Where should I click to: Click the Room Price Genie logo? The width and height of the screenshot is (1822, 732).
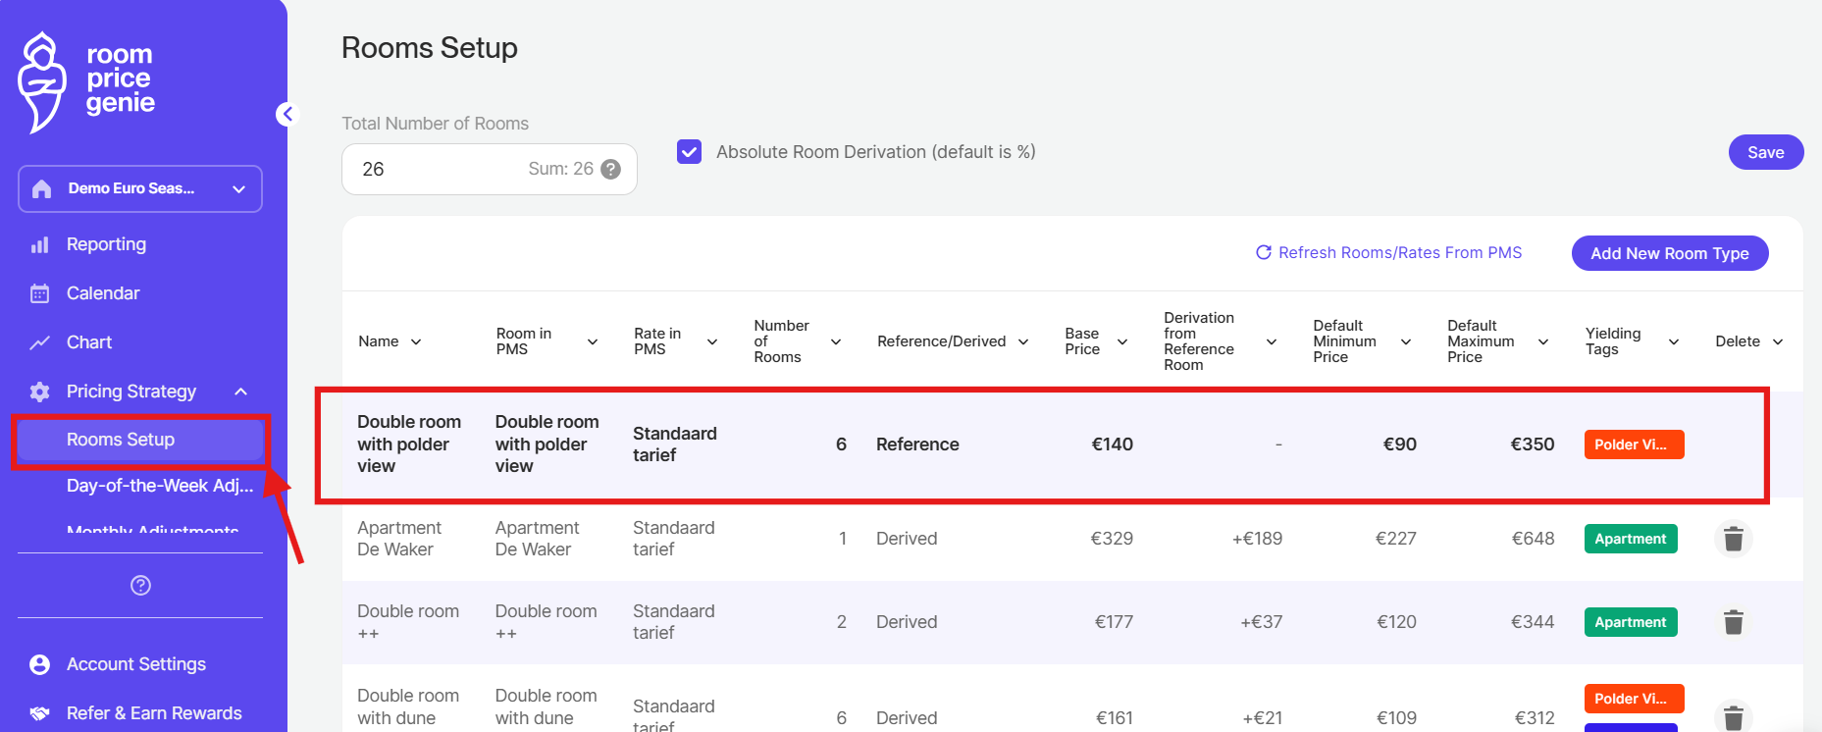tap(86, 81)
